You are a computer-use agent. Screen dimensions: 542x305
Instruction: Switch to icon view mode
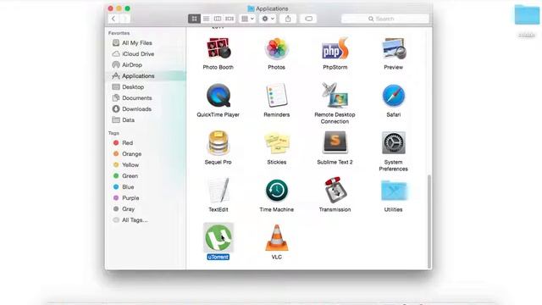tap(194, 19)
